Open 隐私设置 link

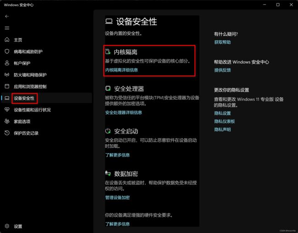pyautogui.click(x=222, y=113)
